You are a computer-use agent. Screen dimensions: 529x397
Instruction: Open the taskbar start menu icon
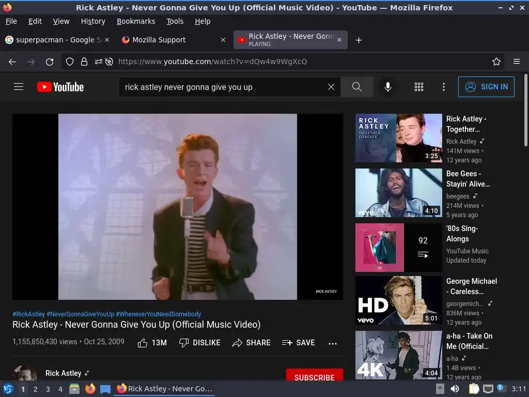click(8, 389)
